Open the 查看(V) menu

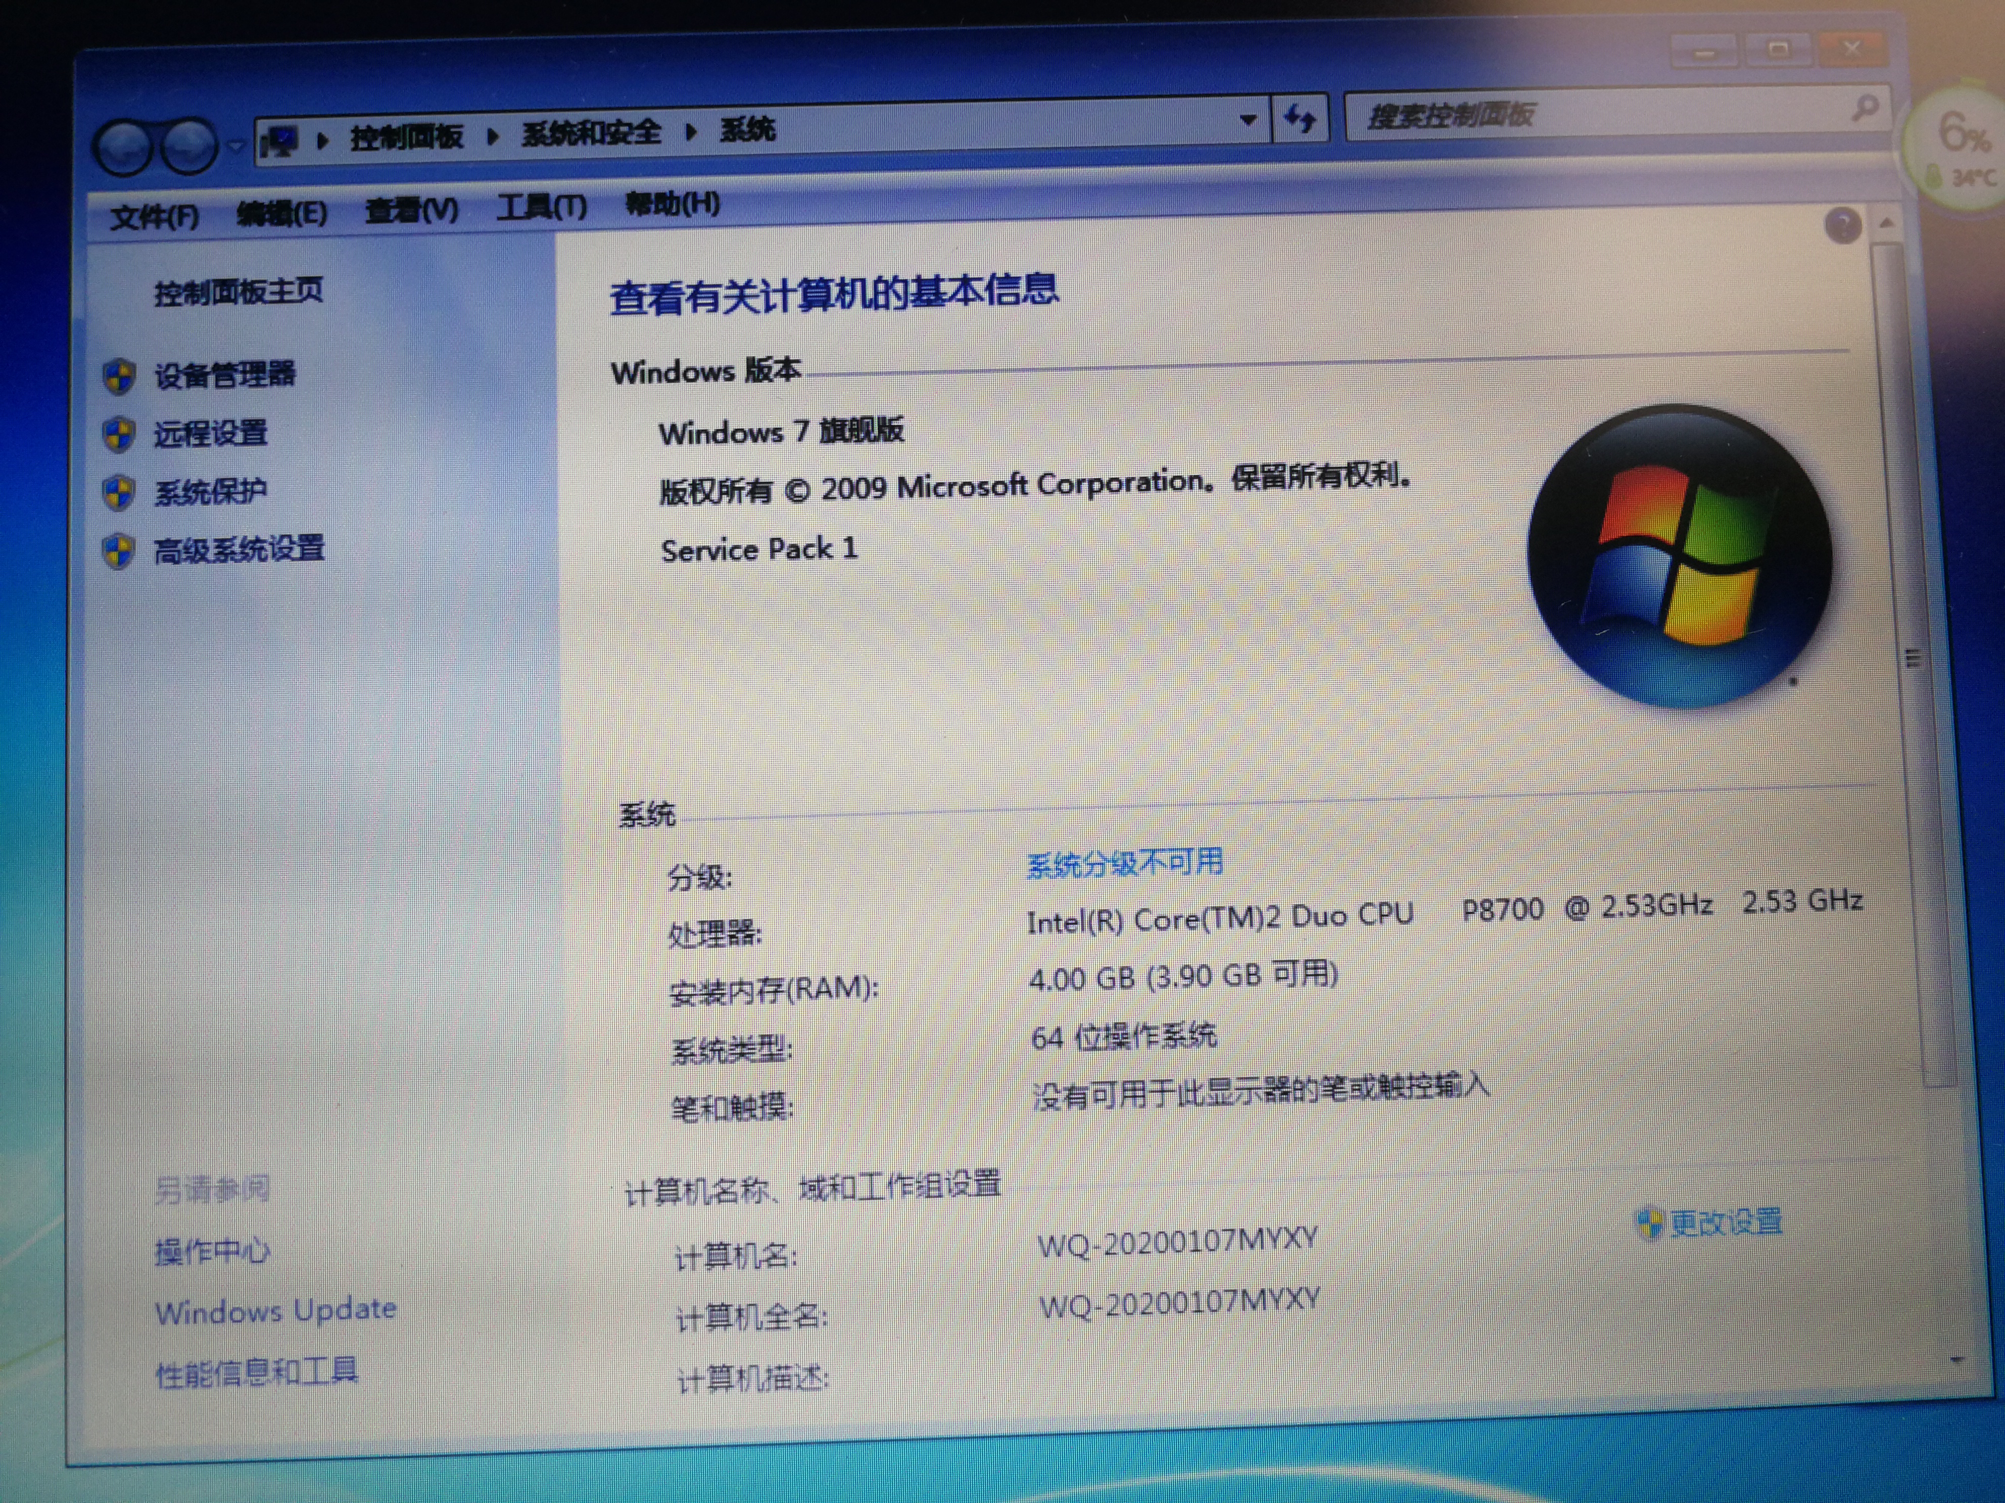411,210
